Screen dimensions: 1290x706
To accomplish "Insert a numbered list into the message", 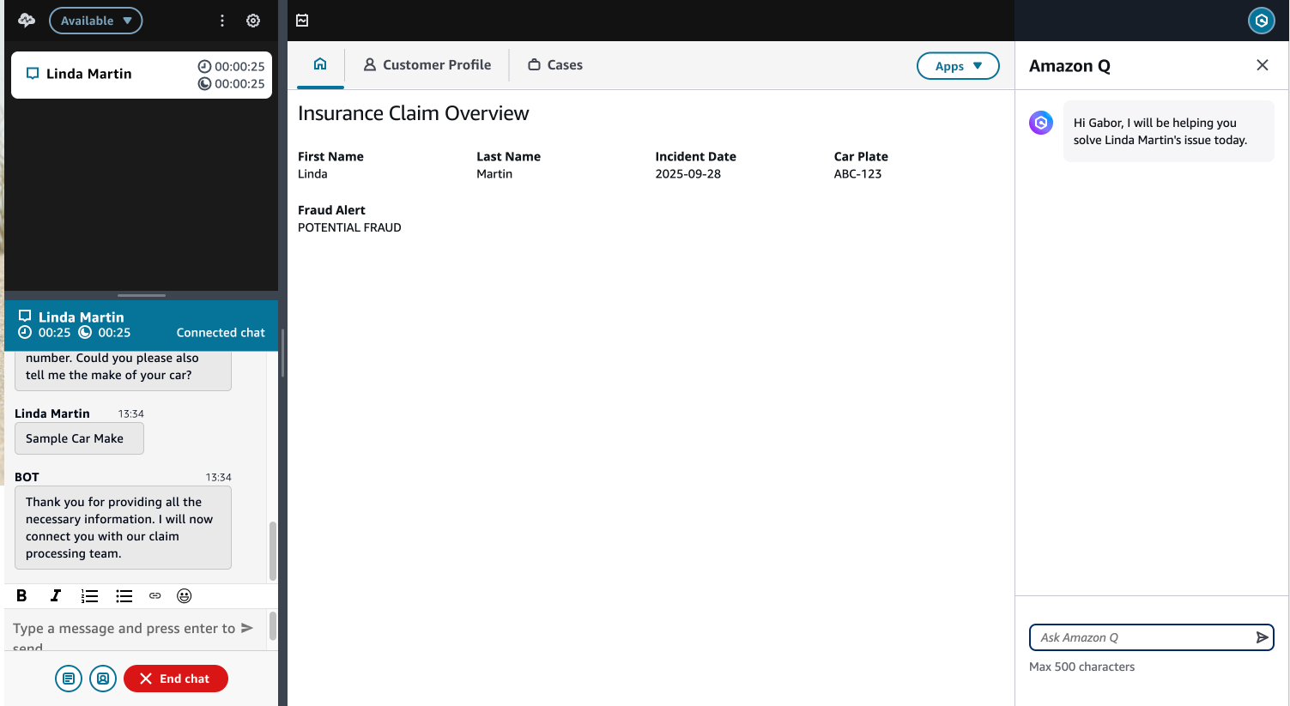I will click(89, 595).
